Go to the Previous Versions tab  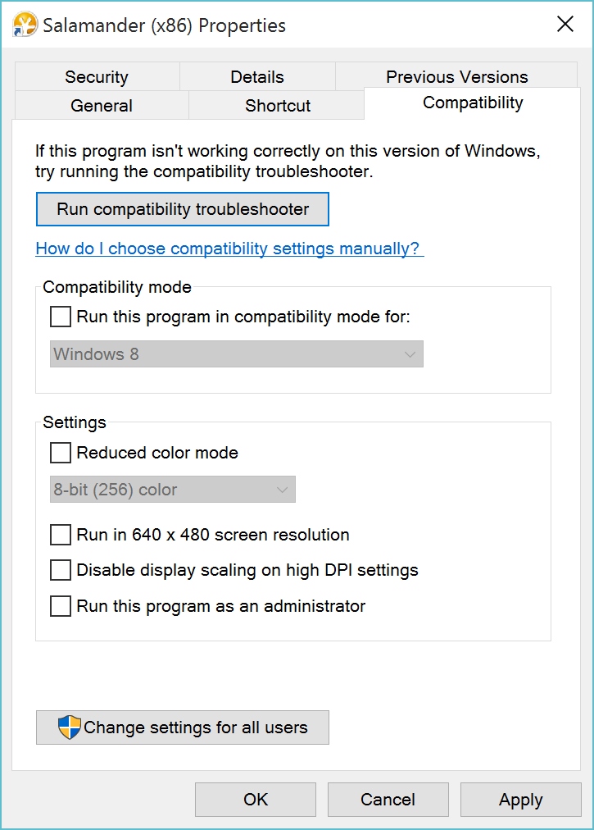coord(456,77)
